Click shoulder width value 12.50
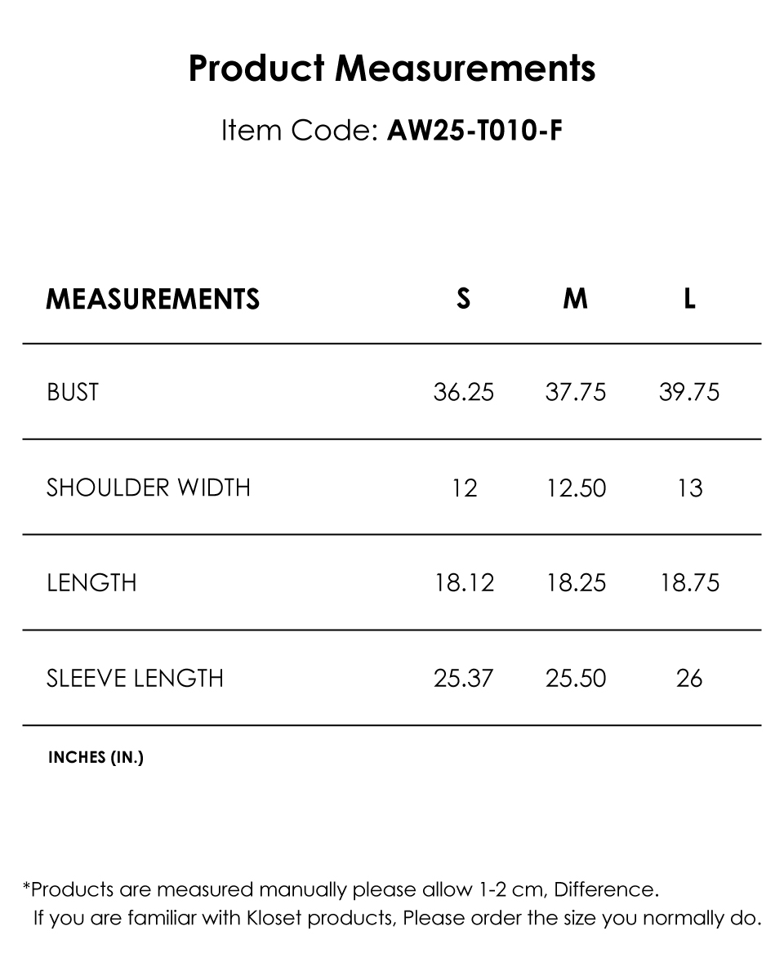Image resolution: width=784 pixels, height=980 pixels. [x=576, y=488]
